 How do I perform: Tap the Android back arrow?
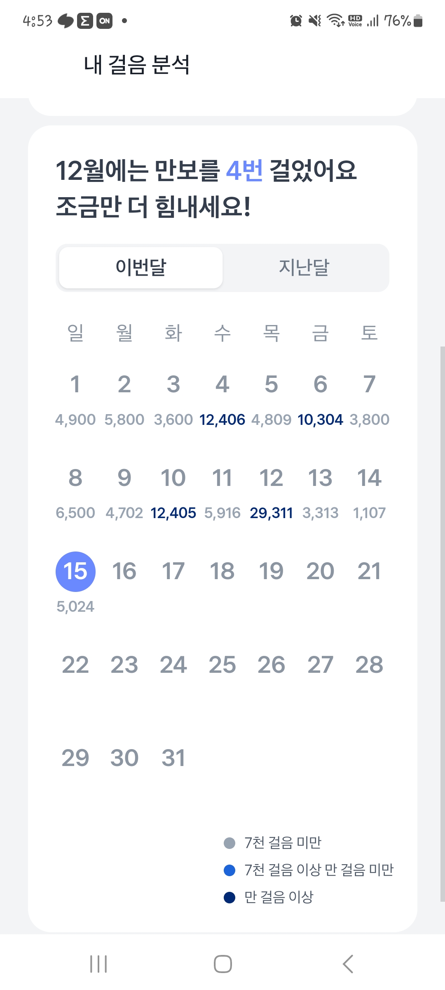348,964
